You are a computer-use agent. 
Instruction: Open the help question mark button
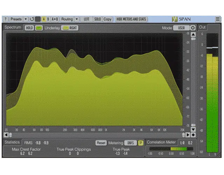[6, 19]
